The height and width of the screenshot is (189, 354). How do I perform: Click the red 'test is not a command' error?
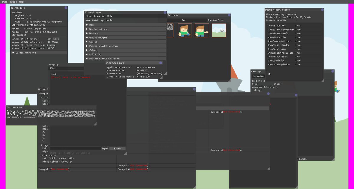[71, 77]
